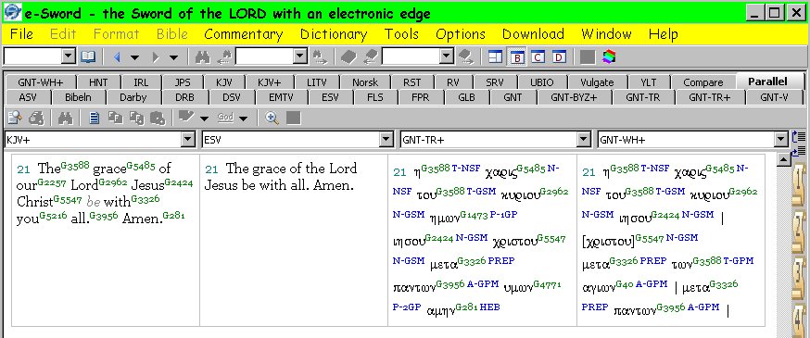810x338 pixels.
Task: Click inside the first toolbar input field
Action: click(x=32, y=56)
